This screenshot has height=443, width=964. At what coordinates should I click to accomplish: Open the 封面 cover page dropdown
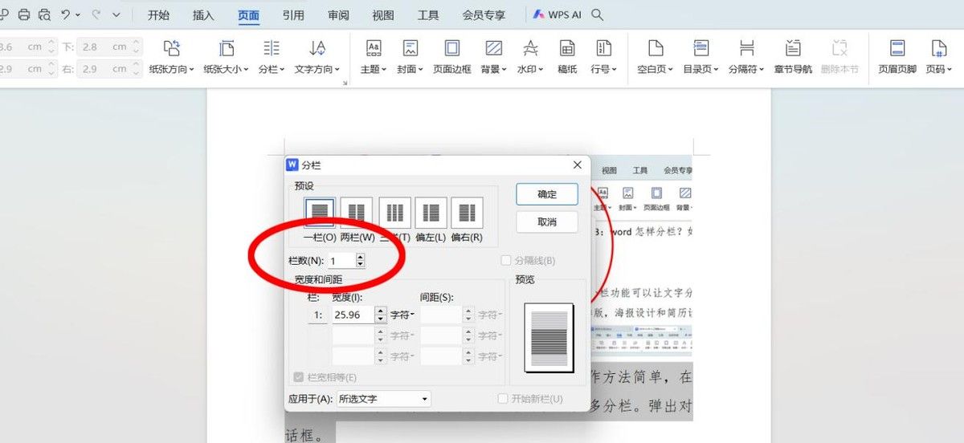[410, 58]
